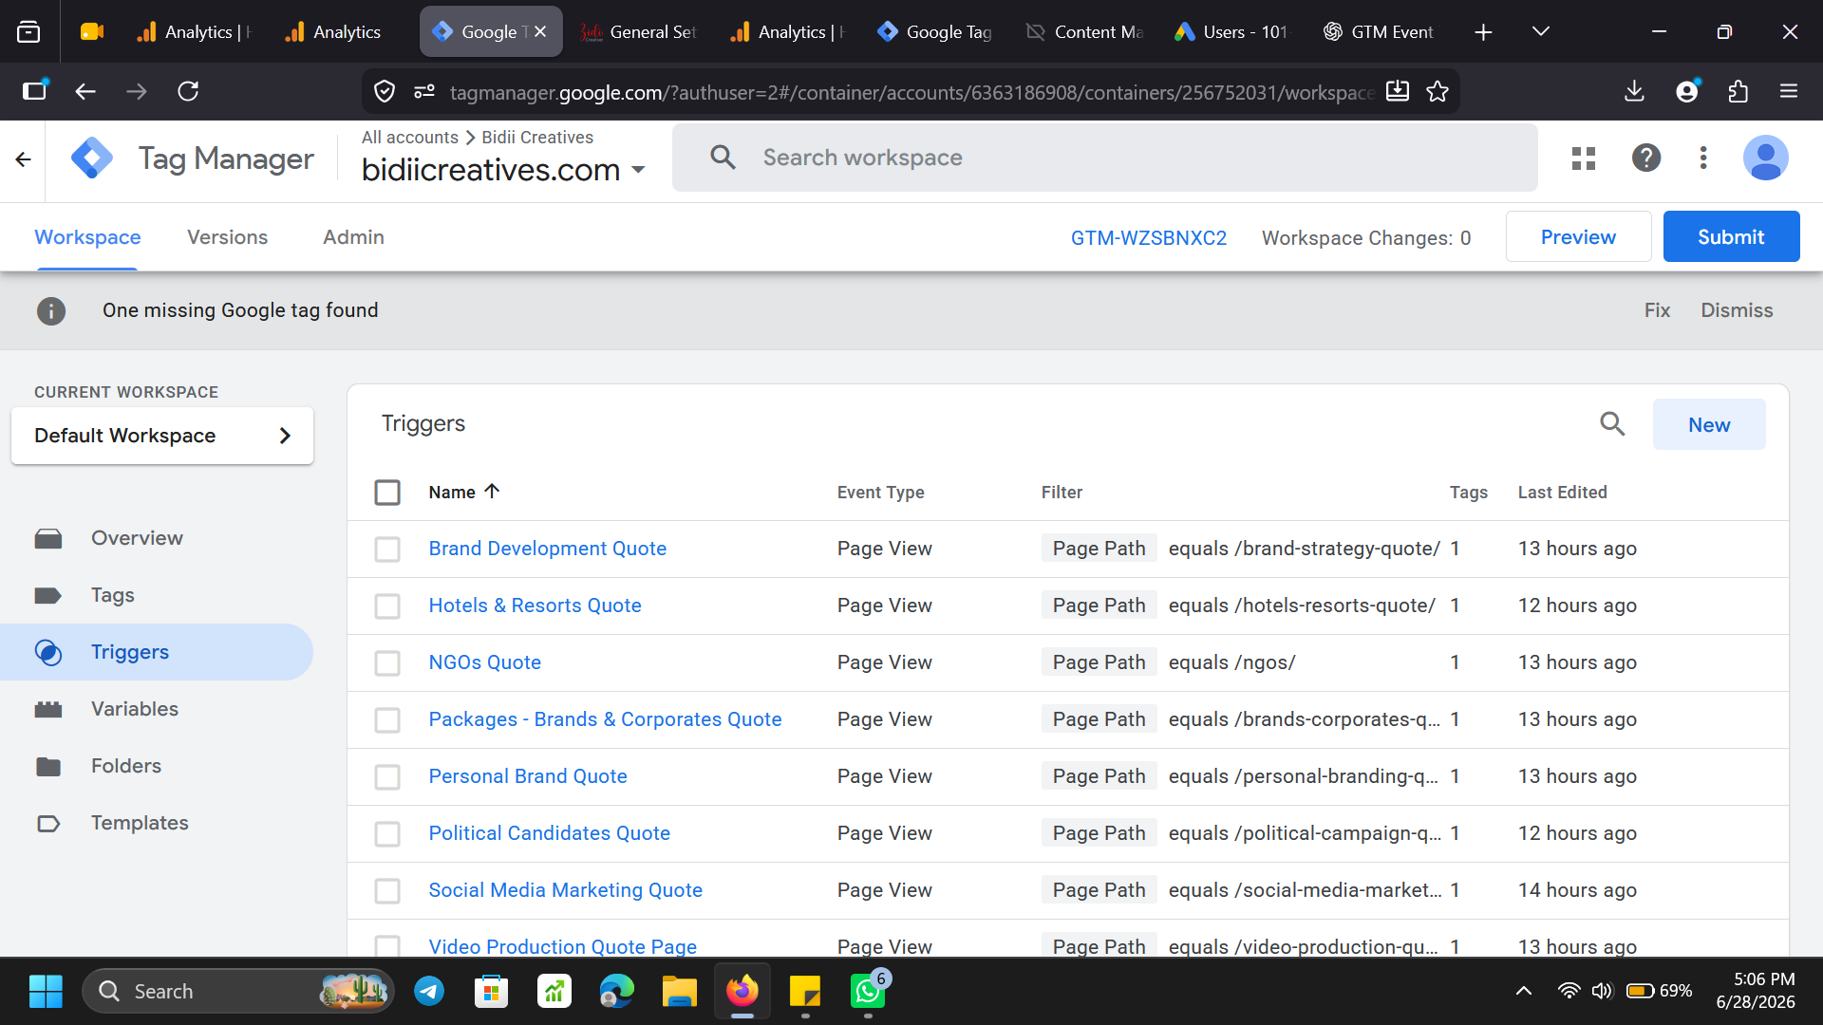The width and height of the screenshot is (1823, 1025).
Task: Check Packages - Brands & Corporates Quote checkbox
Action: pyautogui.click(x=387, y=720)
